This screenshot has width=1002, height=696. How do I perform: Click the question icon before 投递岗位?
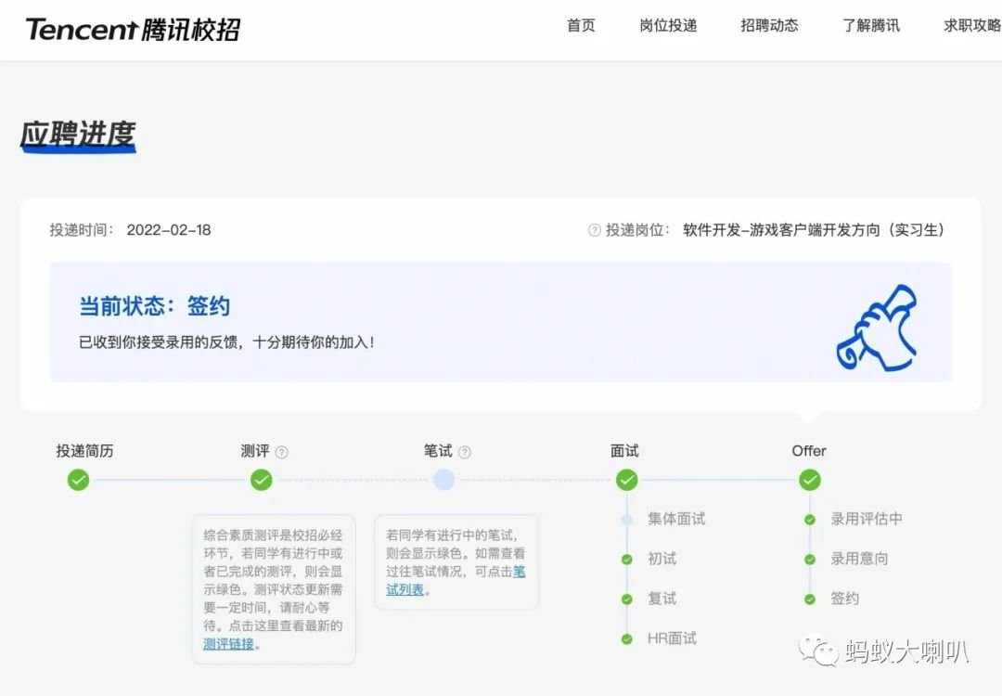click(x=595, y=230)
